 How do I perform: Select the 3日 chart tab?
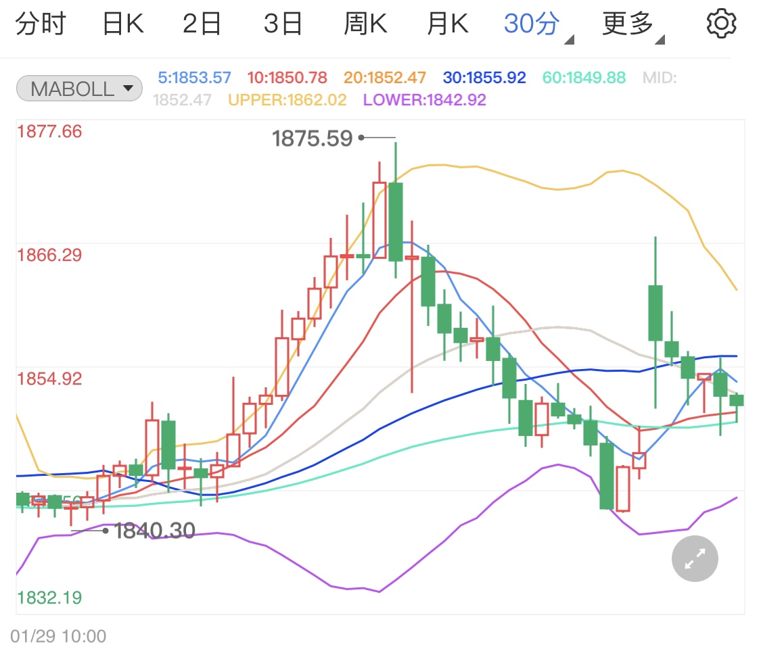[x=283, y=24]
